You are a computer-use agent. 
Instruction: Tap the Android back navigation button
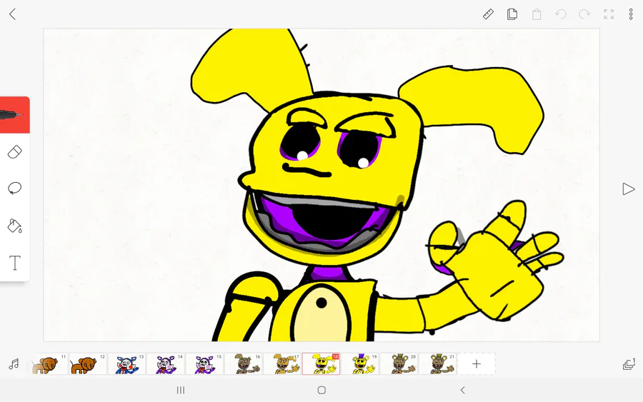(x=462, y=390)
